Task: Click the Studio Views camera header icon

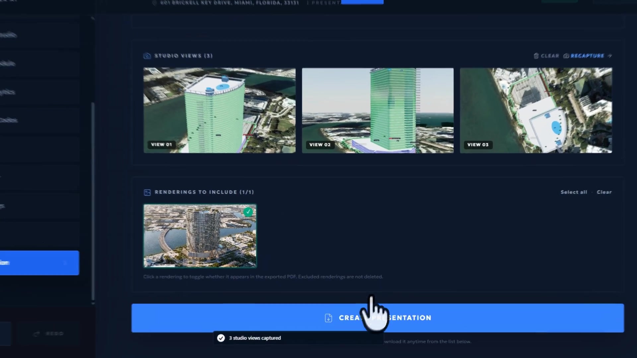Action: tap(147, 56)
